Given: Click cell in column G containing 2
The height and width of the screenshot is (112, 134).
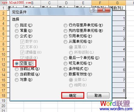Looking at the screenshot, I should click(x=119, y=28).
